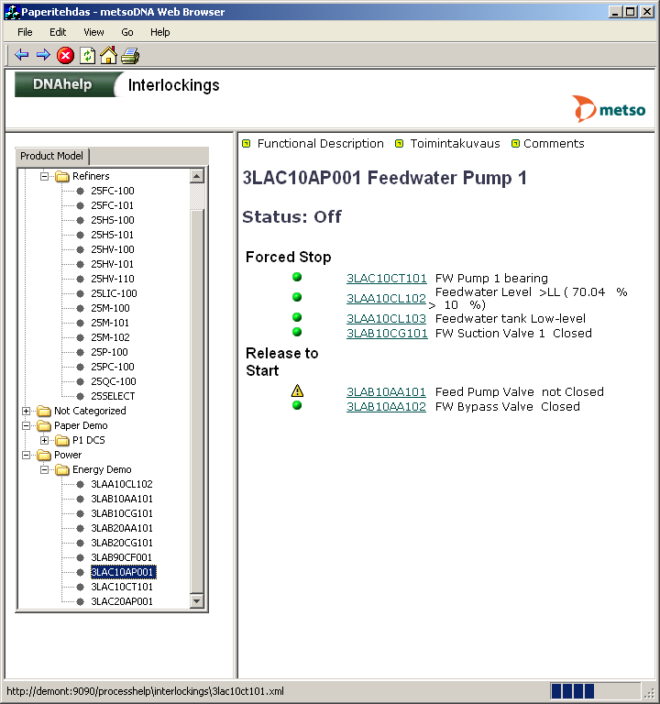Click the application icon in title bar

pos(12,12)
